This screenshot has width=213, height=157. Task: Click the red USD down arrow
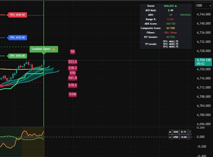pos(190,137)
